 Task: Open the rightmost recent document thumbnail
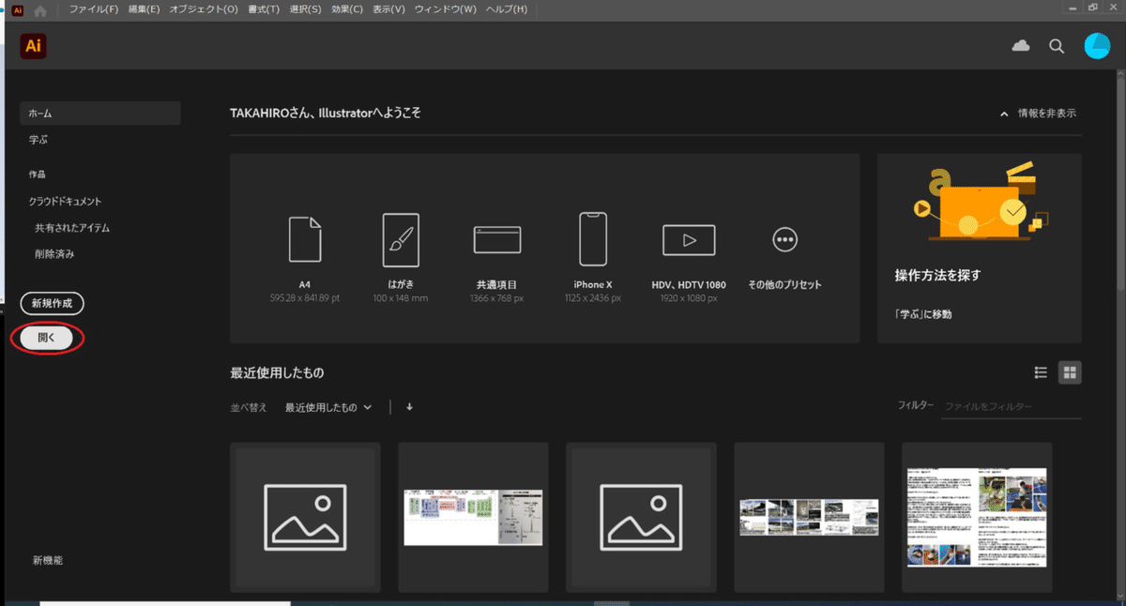pyautogui.click(x=976, y=517)
